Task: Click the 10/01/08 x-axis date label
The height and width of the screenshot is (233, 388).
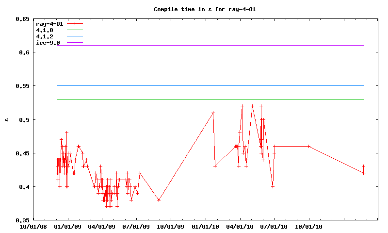Action: 33,226
